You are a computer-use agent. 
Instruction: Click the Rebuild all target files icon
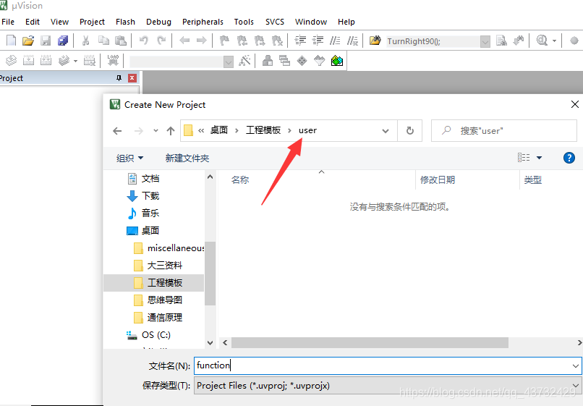pos(46,60)
